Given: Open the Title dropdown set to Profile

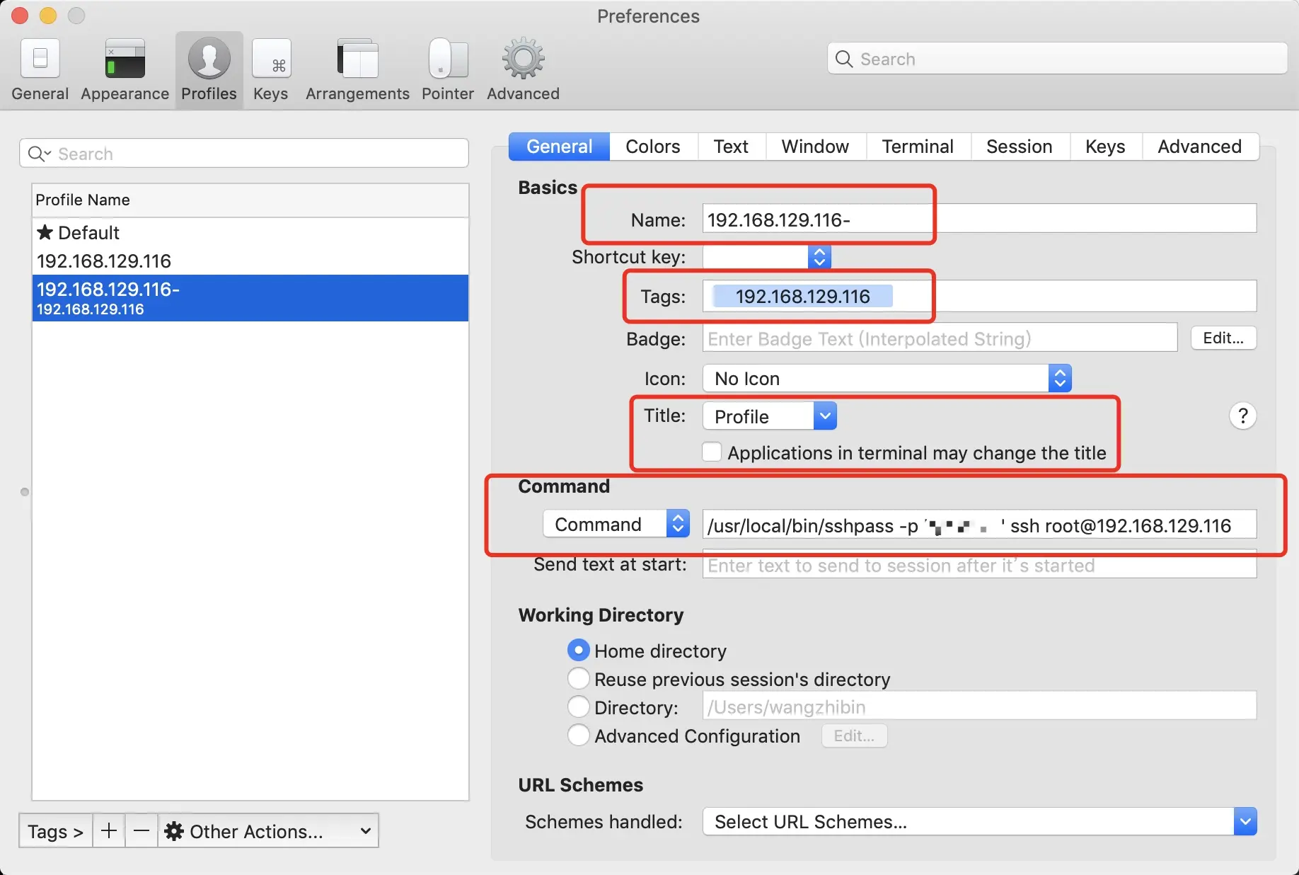Looking at the screenshot, I should coord(770,416).
